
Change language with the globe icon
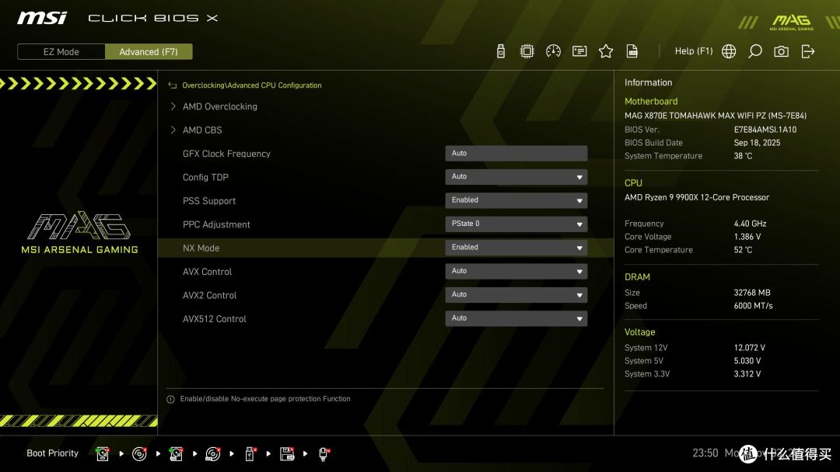pyautogui.click(x=729, y=51)
